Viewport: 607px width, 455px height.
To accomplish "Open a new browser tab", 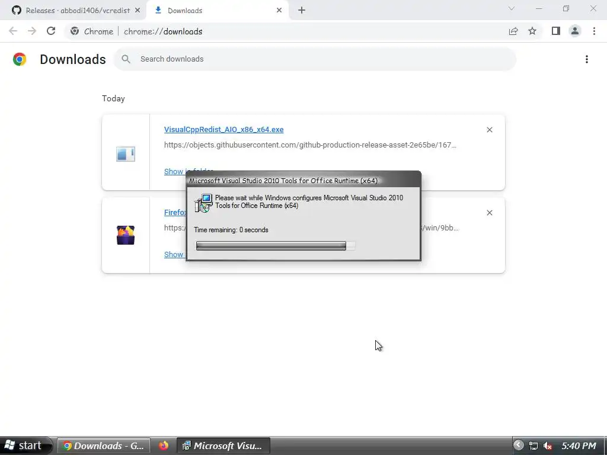I will point(302,11).
